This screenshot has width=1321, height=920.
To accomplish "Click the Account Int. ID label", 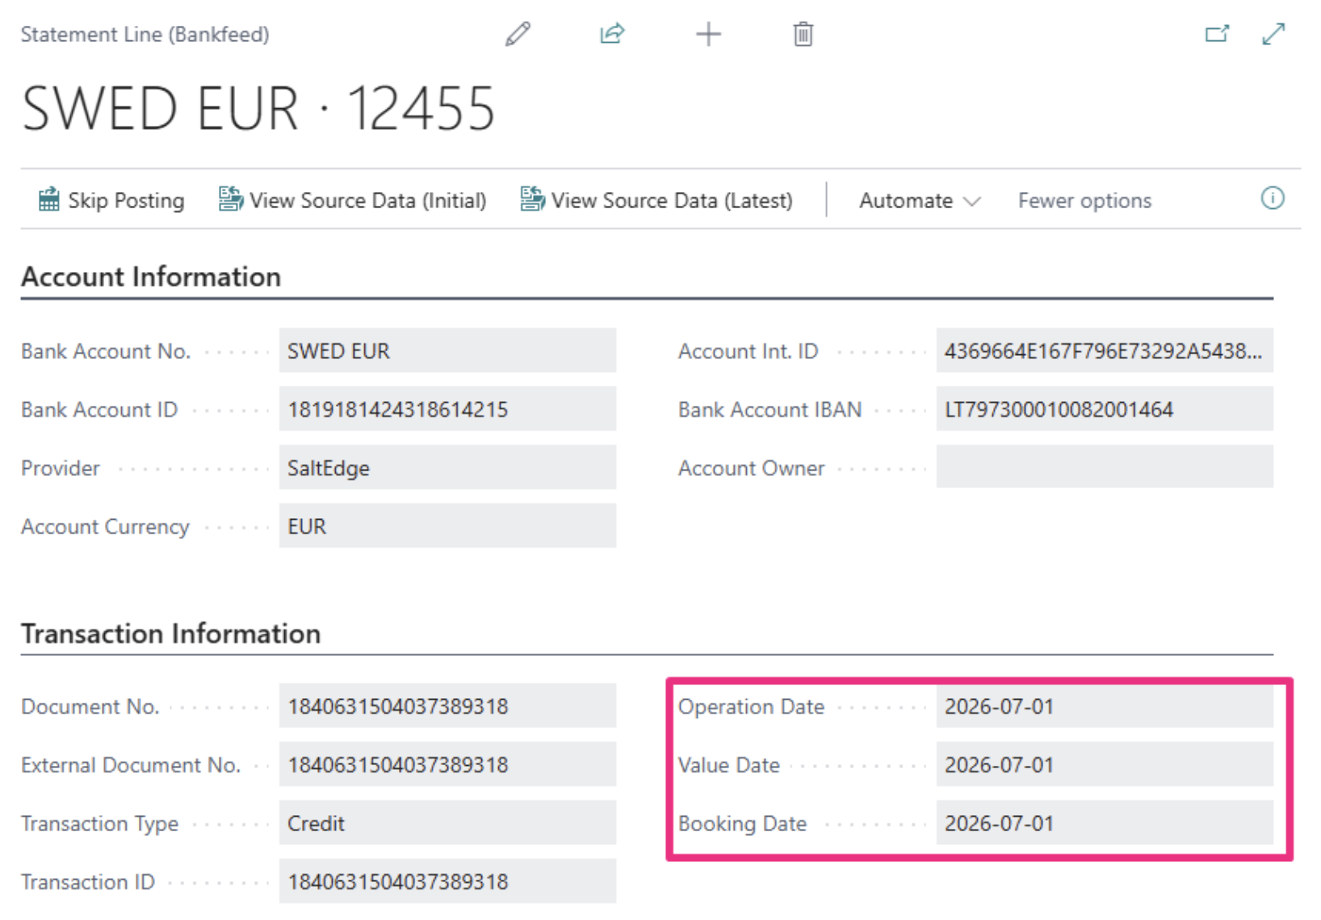I will click(x=748, y=351).
